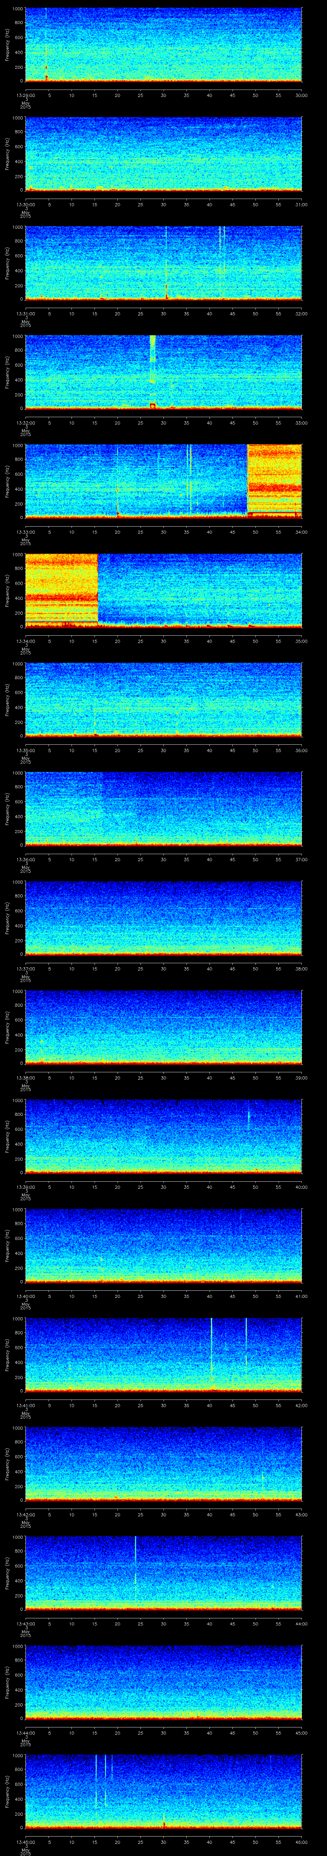The image size is (327, 1856).
Task: Select the spectrogram beginning at 13:29:00
Action: [163, 45]
